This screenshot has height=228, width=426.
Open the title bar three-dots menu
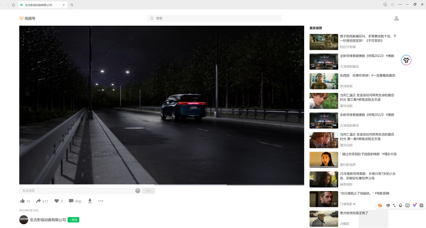click(400, 4)
